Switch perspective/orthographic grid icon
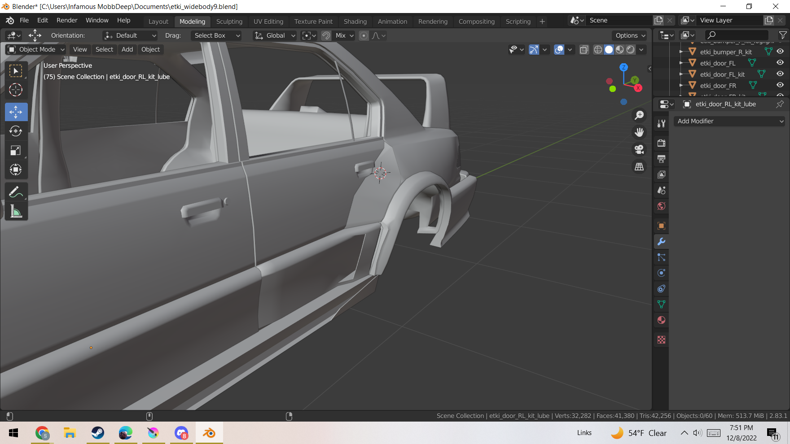The width and height of the screenshot is (790, 444). pyautogui.click(x=639, y=166)
